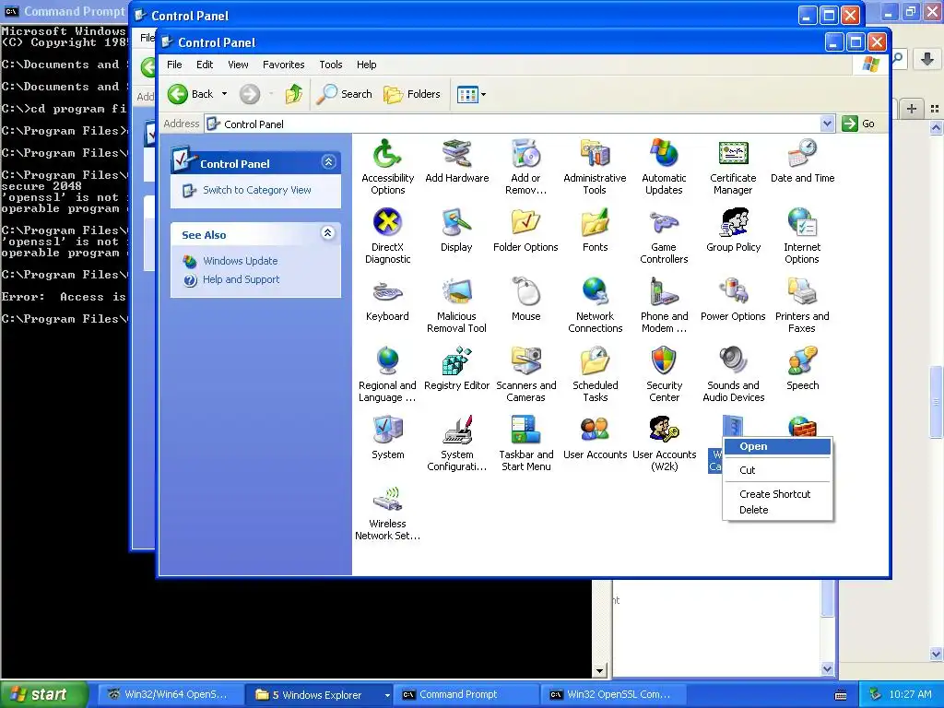The height and width of the screenshot is (708, 944).
Task: Click the Search toolbar button
Action: coord(345,94)
